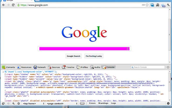The width and height of the screenshot is (172, 108).
Task: Click in the Search Console field
Action: point(148,67)
